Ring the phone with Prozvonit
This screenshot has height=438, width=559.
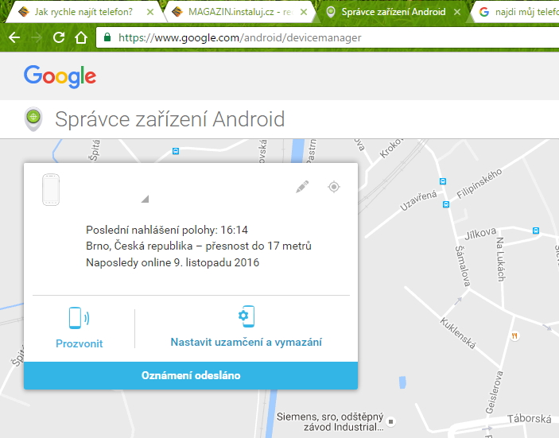[x=80, y=343]
